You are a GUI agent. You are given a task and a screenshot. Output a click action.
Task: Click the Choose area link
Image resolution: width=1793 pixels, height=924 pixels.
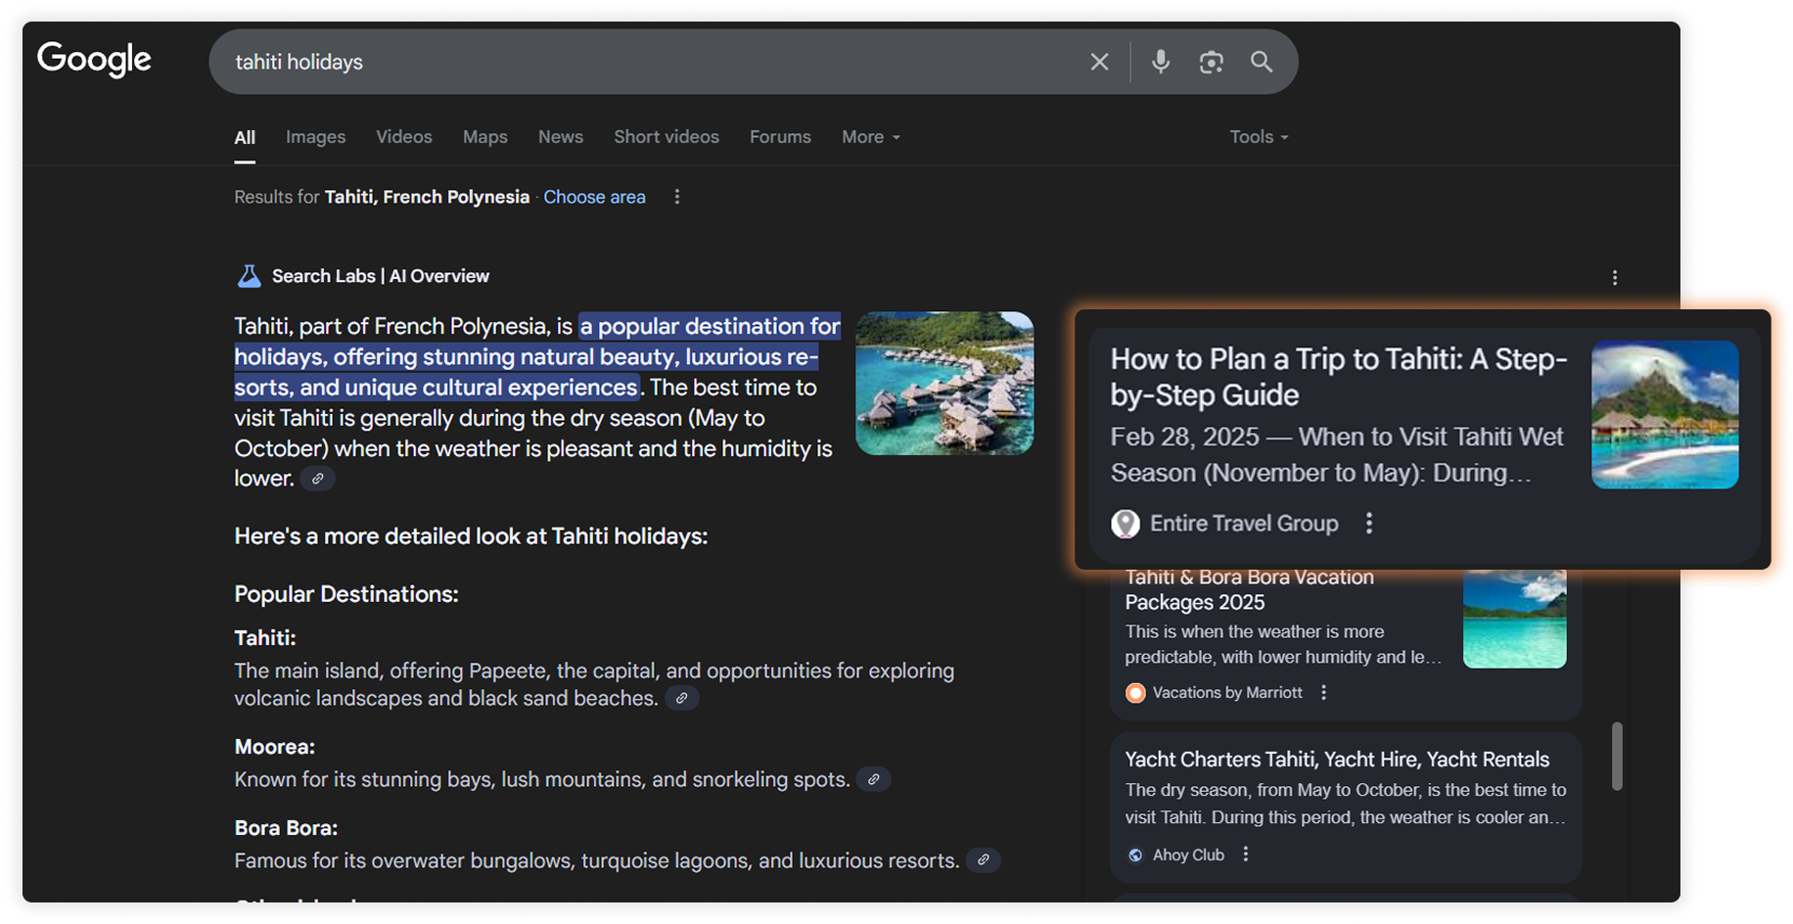[594, 197]
